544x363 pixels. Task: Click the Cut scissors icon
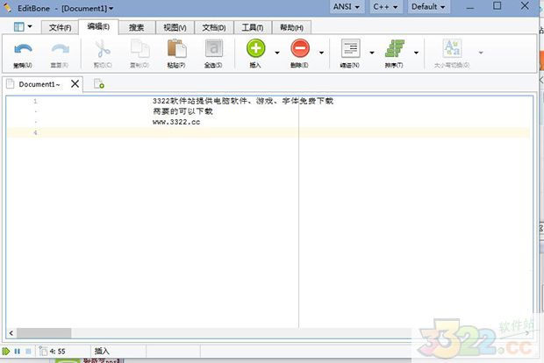point(103,48)
